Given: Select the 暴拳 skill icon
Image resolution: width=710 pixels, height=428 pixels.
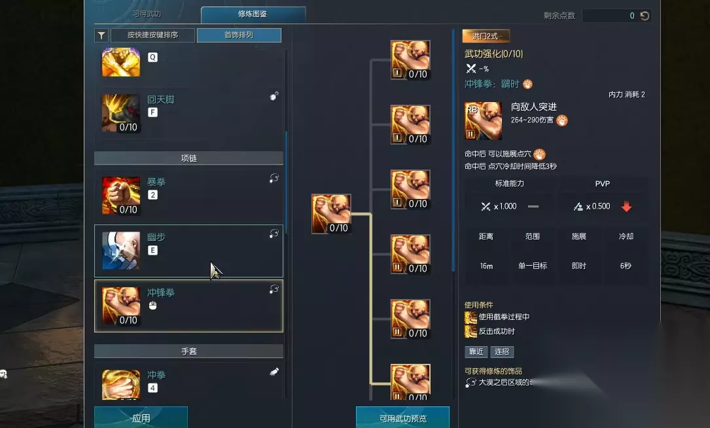Looking at the screenshot, I should coord(121,196).
